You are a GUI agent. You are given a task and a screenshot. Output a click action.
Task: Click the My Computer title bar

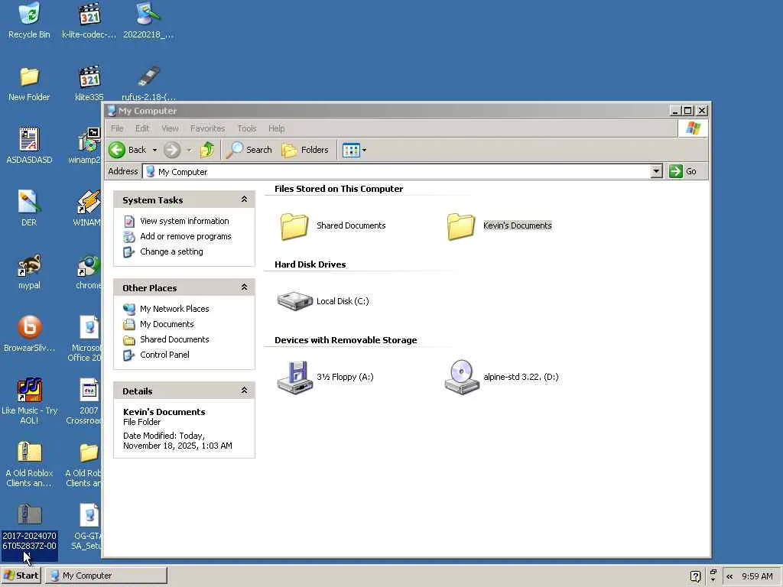click(387, 111)
